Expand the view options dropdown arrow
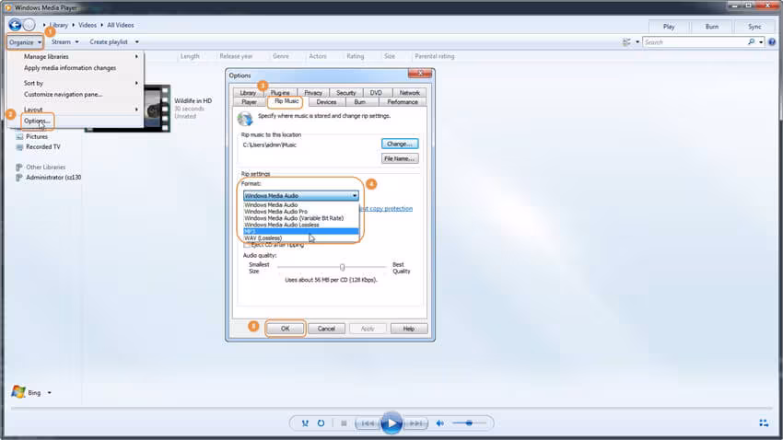The height and width of the screenshot is (440, 783). click(x=637, y=42)
